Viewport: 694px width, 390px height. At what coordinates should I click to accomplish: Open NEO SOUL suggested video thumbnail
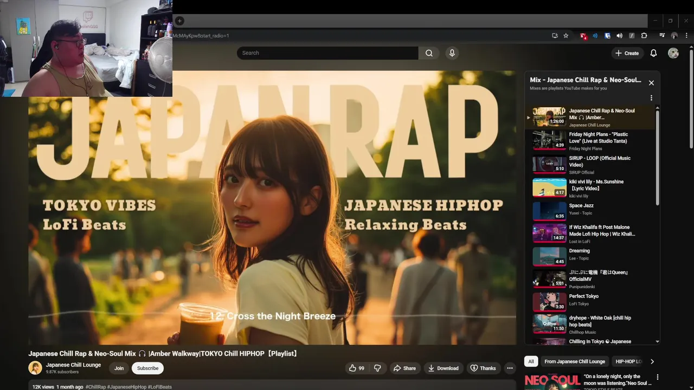tap(551, 381)
